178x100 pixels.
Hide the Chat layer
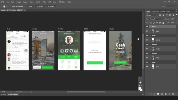[147, 67]
